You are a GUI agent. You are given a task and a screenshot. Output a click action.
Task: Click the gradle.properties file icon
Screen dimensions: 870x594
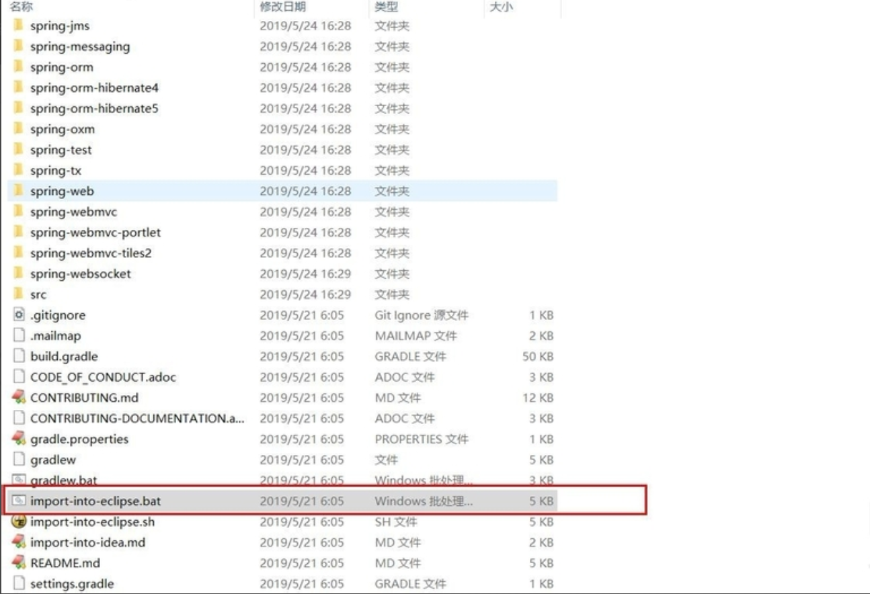pyautogui.click(x=19, y=439)
